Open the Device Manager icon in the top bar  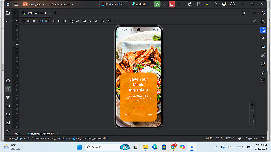click(x=198, y=4)
